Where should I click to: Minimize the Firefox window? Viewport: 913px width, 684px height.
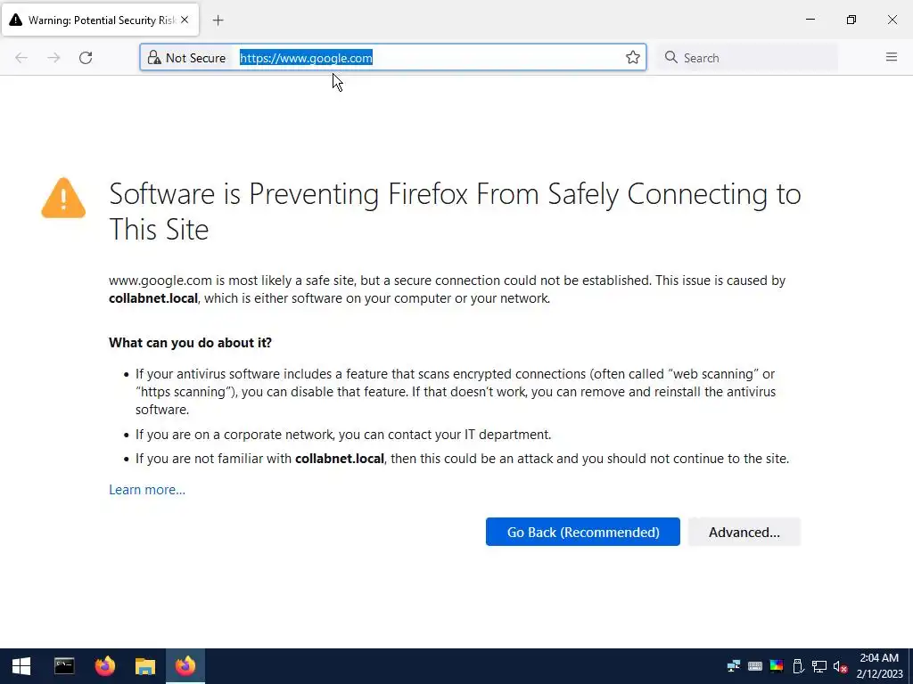pos(810,20)
